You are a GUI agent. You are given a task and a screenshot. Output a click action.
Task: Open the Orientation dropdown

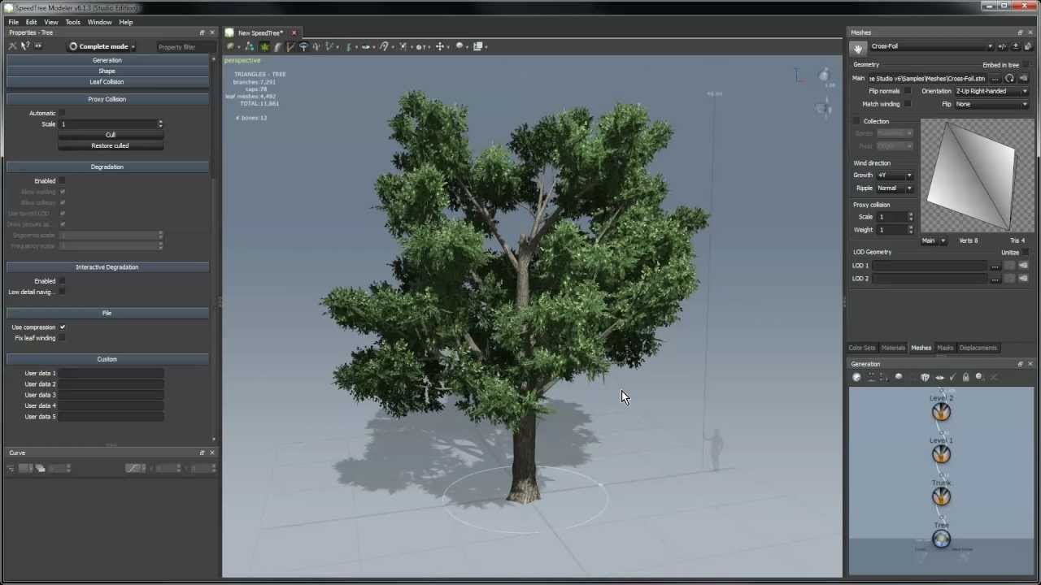tap(991, 91)
